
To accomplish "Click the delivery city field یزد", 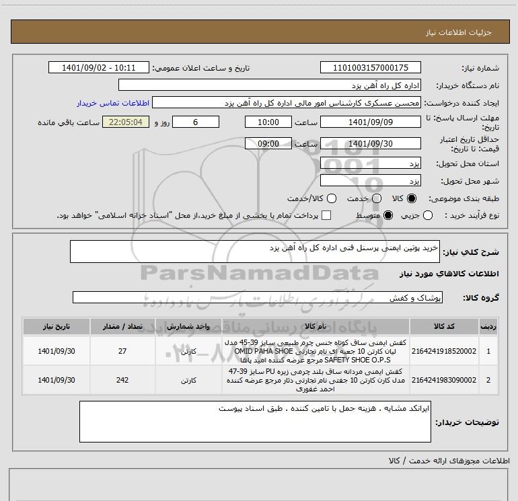I will (x=370, y=181).
